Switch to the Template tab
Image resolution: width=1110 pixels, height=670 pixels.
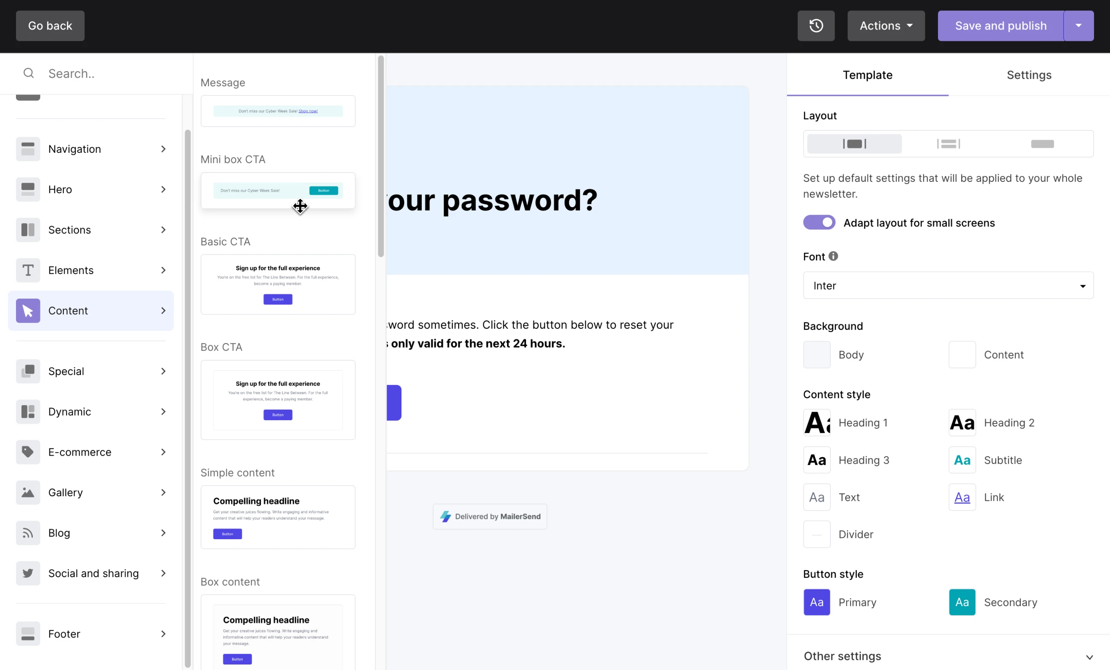point(867,75)
